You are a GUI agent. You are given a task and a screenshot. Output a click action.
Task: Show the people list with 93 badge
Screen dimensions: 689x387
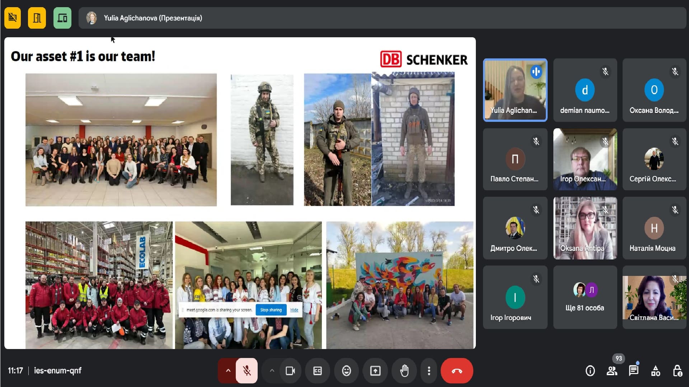click(x=612, y=371)
